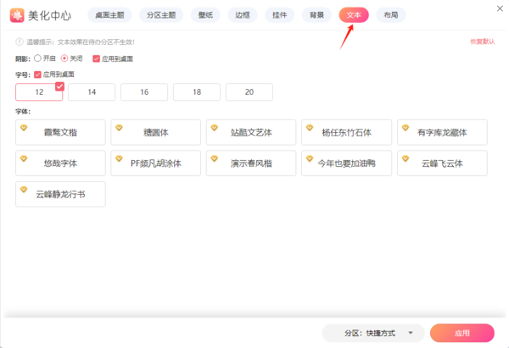Click the info icon beside 温馨提示
The image size is (509, 348).
coord(19,41)
